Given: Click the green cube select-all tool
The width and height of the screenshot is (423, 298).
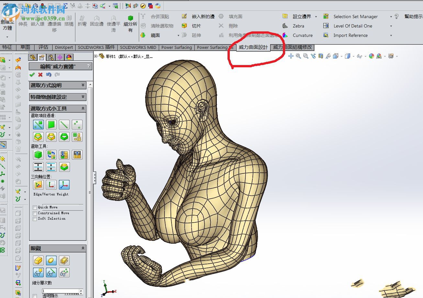Looking at the screenshot, I should (38, 155).
